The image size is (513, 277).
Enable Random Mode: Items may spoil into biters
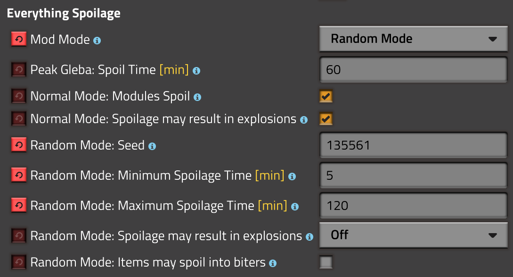[326, 262]
